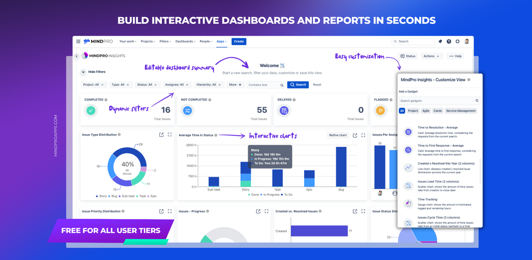Click the Flagged card flag icon
The width and height of the screenshot is (532, 260).
(x=380, y=111)
